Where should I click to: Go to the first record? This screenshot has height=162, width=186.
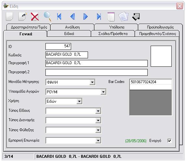click(59, 17)
